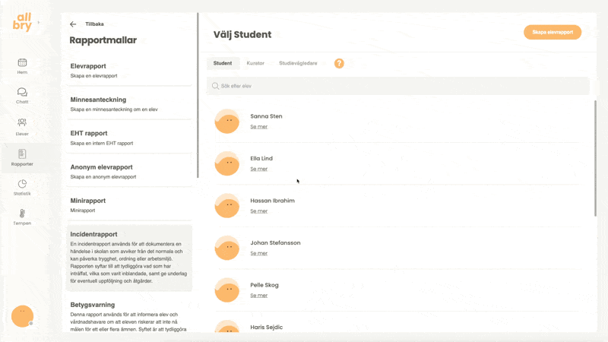Click the user profile avatar in the sidebar
Screen dimensions: 608x342
(x=22, y=316)
